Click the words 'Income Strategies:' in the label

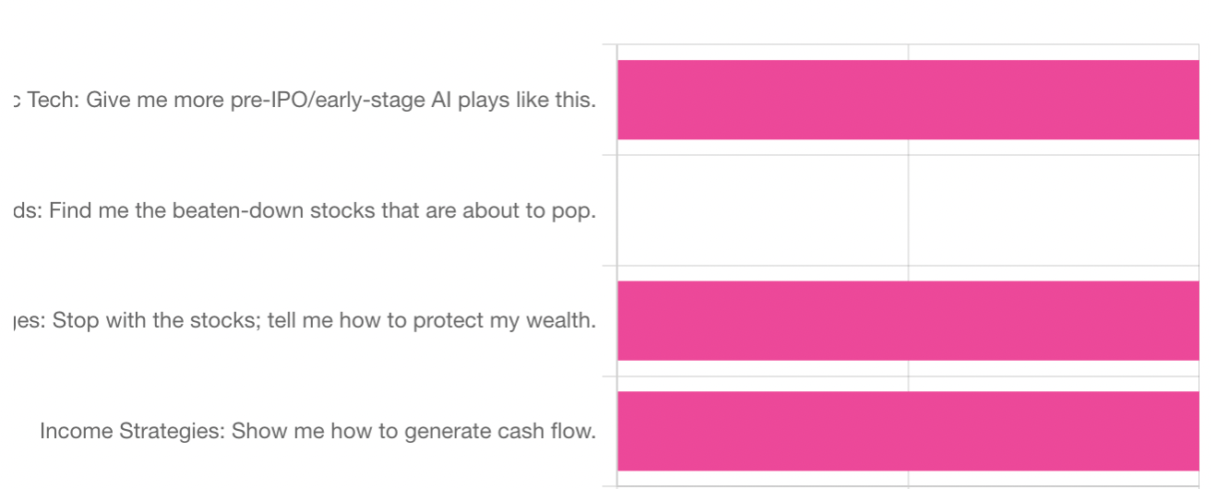click(x=132, y=431)
